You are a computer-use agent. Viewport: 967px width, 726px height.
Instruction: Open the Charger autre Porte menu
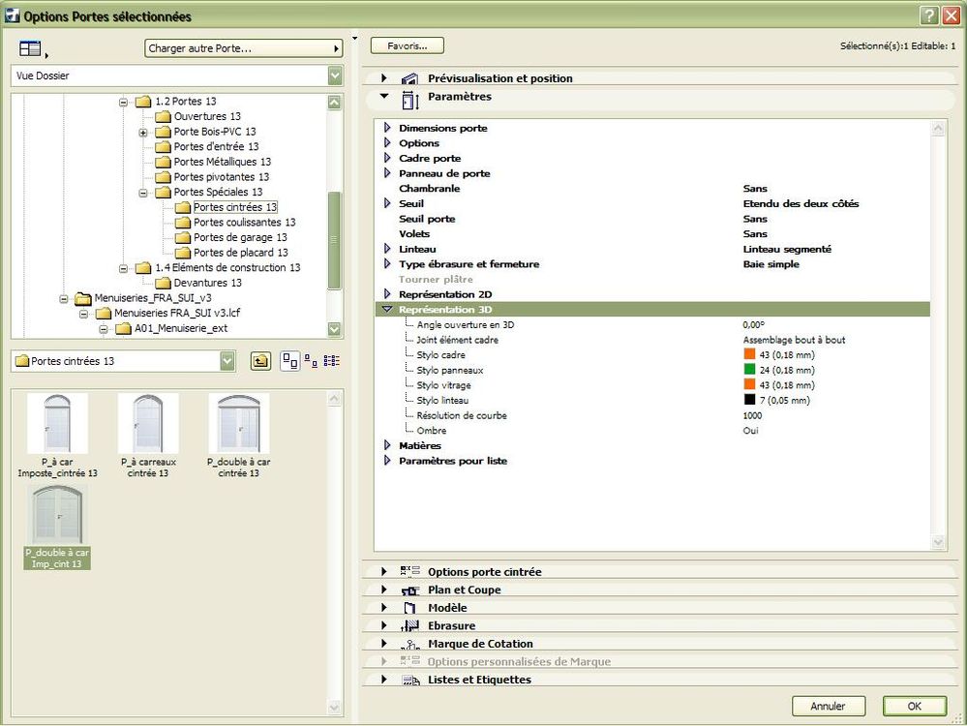(244, 48)
